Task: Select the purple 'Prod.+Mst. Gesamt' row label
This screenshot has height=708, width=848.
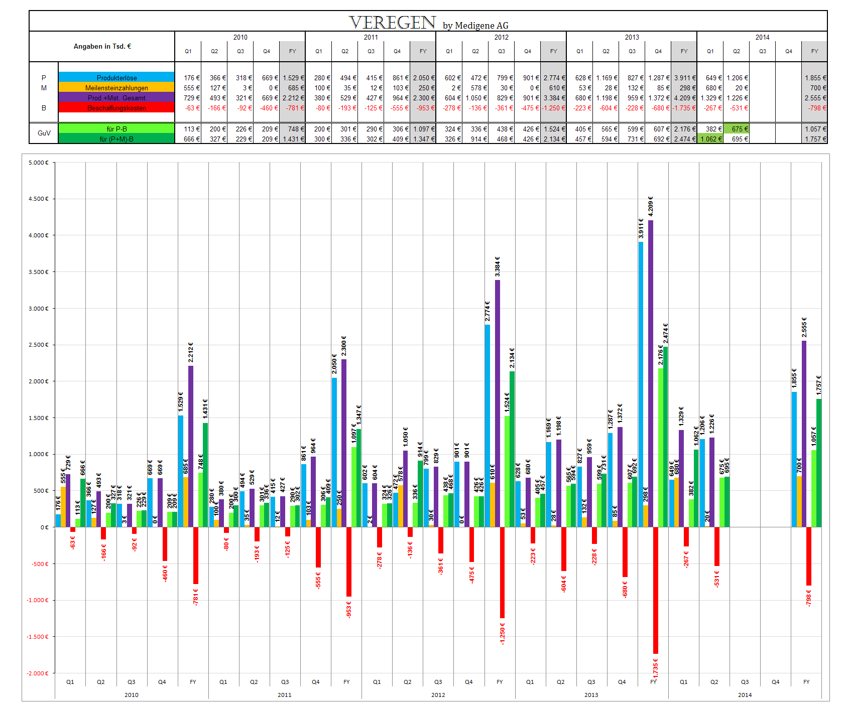Action: coord(116,98)
